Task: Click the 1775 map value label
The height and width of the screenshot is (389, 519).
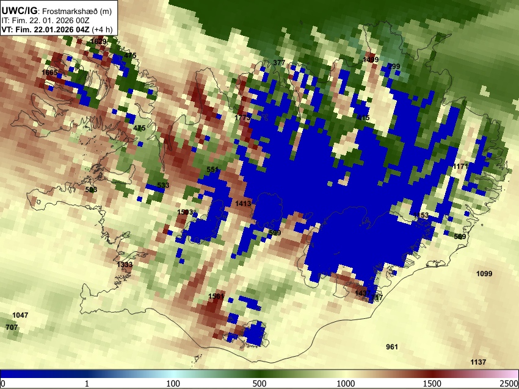Action: (x=242, y=117)
